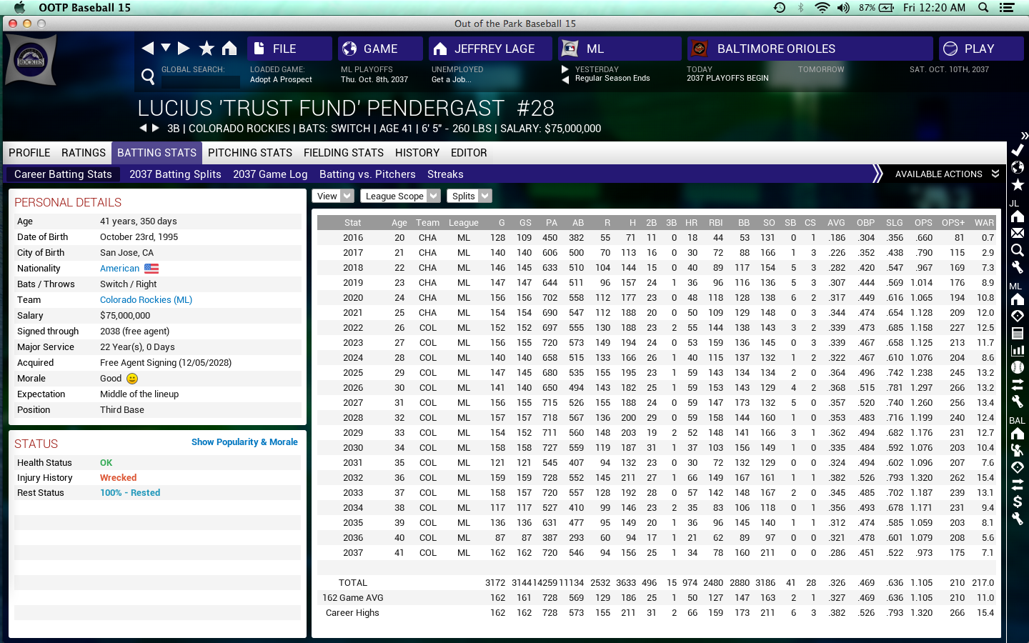Click the bookmarks star in the top bar

click(207, 48)
